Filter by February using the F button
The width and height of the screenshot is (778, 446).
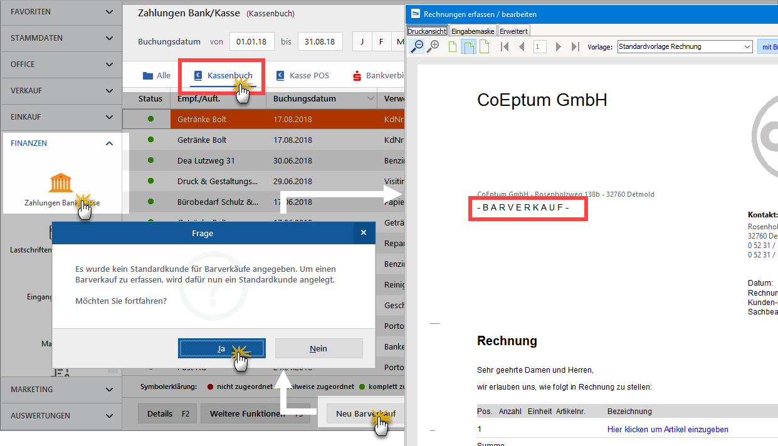click(381, 42)
